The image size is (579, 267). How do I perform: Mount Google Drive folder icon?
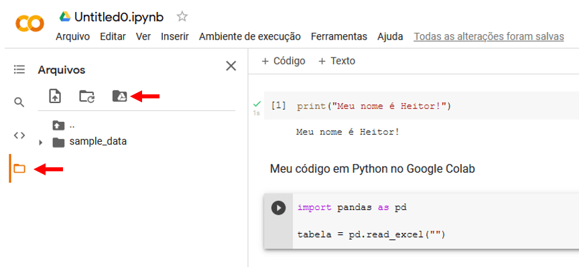pyautogui.click(x=120, y=96)
